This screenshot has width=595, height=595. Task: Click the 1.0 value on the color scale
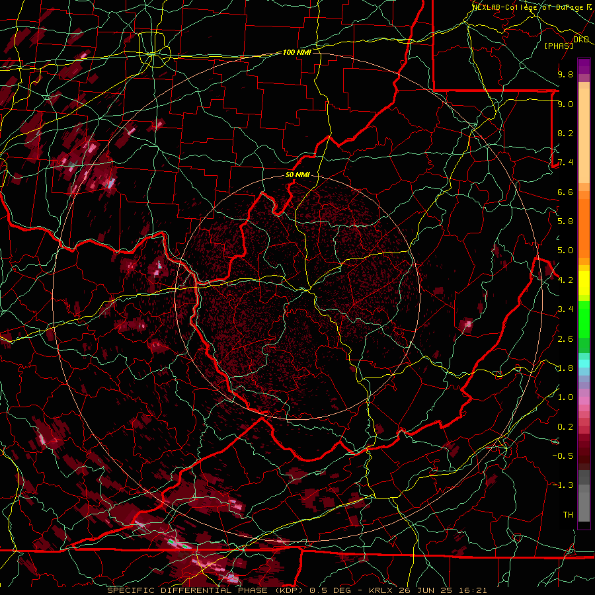(x=565, y=397)
